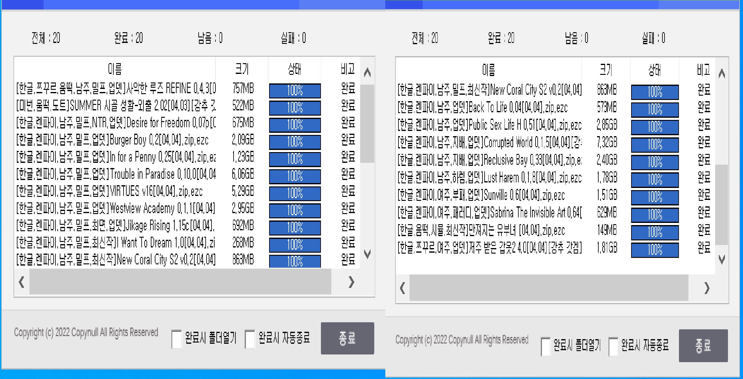Screen dimensions: 743x379
Task: Toggle 완료시 자동종료 checkbox in right window
Action: (613, 346)
